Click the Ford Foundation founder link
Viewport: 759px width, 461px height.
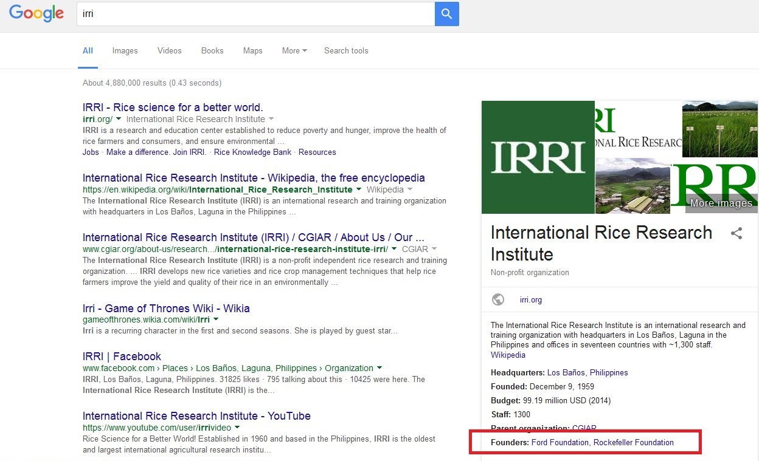(560, 443)
